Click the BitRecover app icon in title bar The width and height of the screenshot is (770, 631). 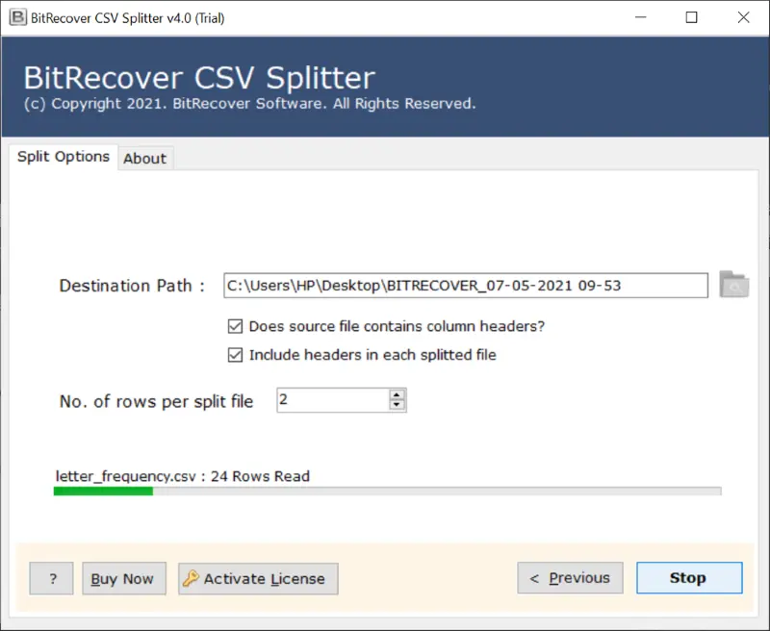[17, 17]
